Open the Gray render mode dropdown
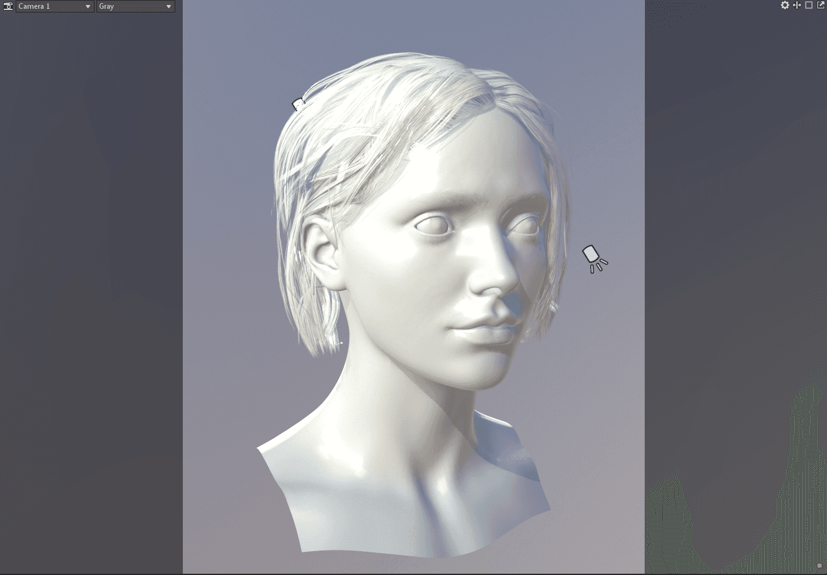The height and width of the screenshot is (575, 827). (x=135, y=6)
